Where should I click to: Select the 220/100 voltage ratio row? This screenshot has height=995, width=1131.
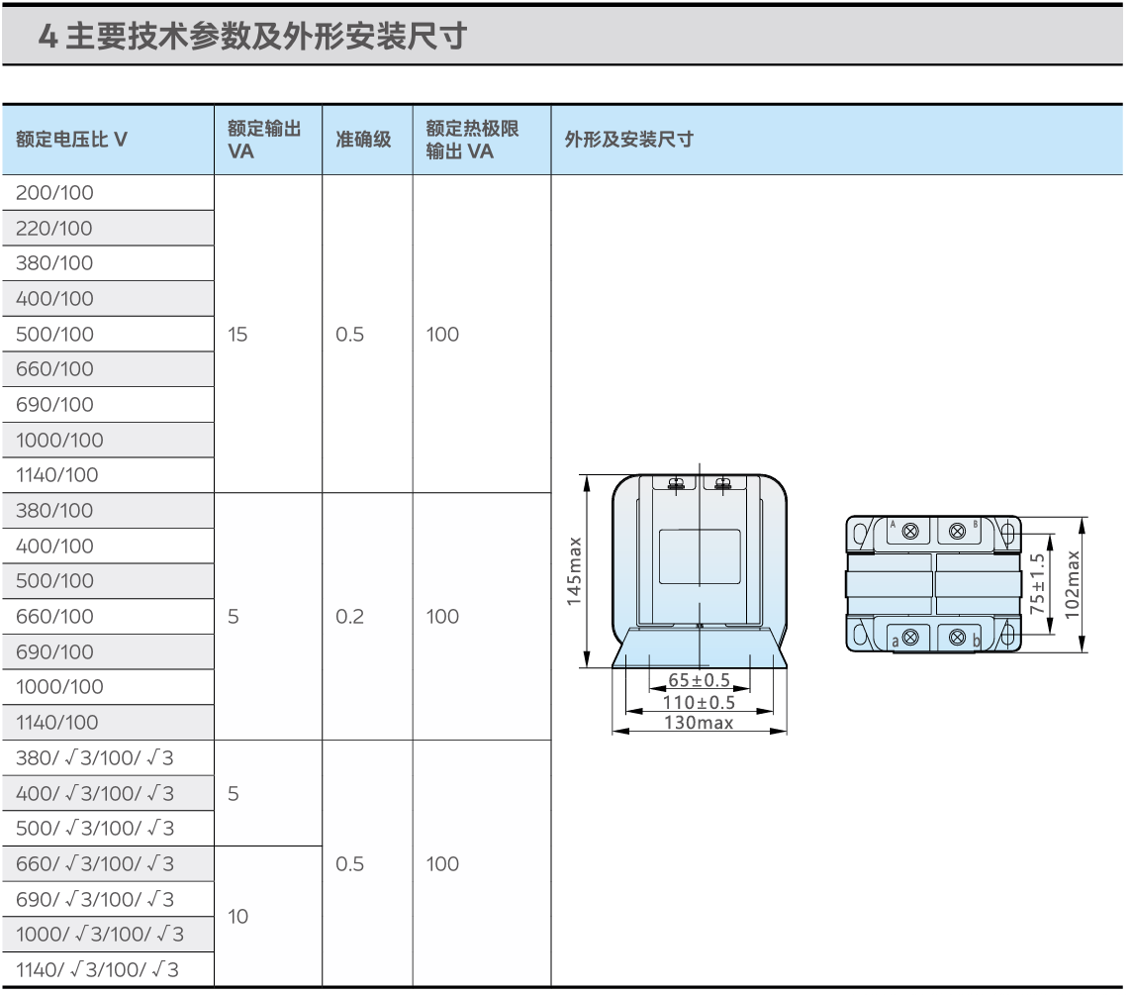point(108,228)
